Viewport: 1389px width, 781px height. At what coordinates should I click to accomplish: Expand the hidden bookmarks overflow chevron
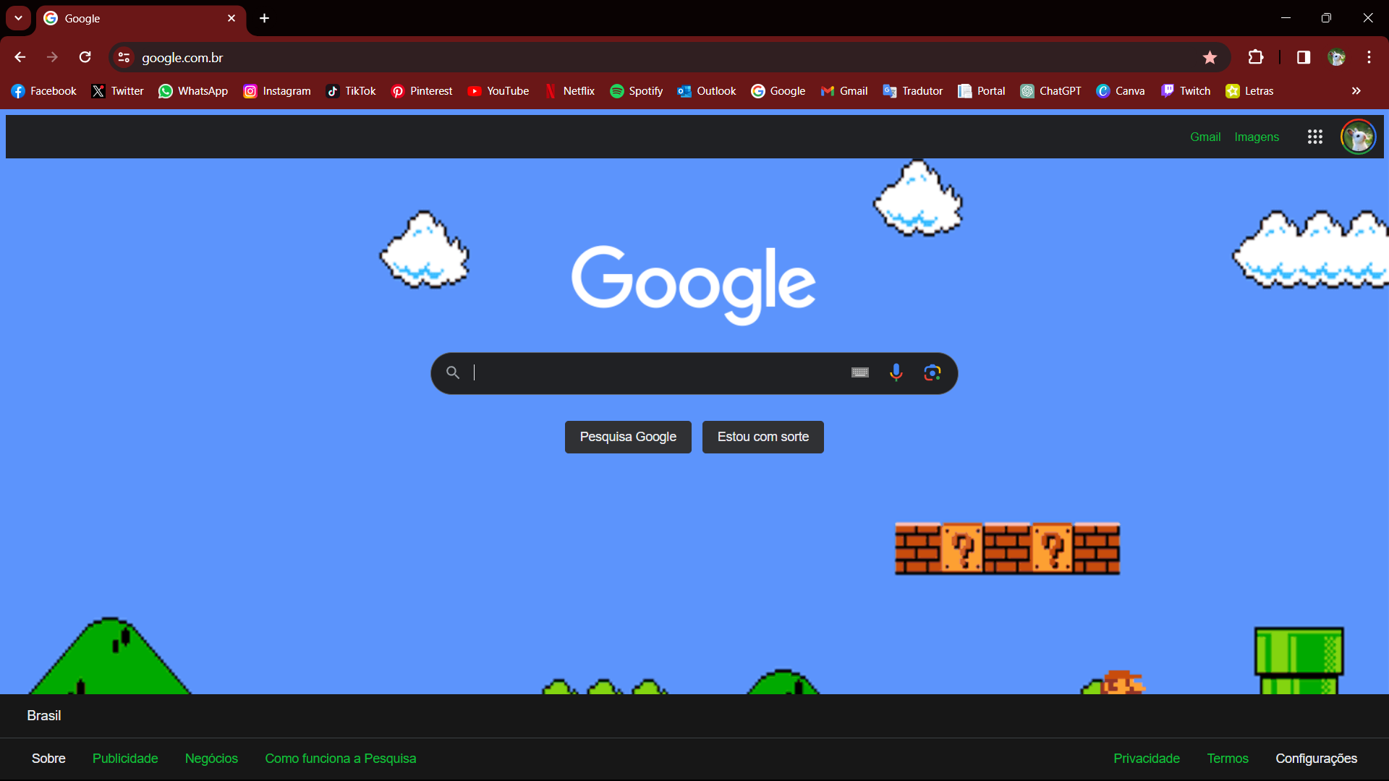(x=1356, y=91)
